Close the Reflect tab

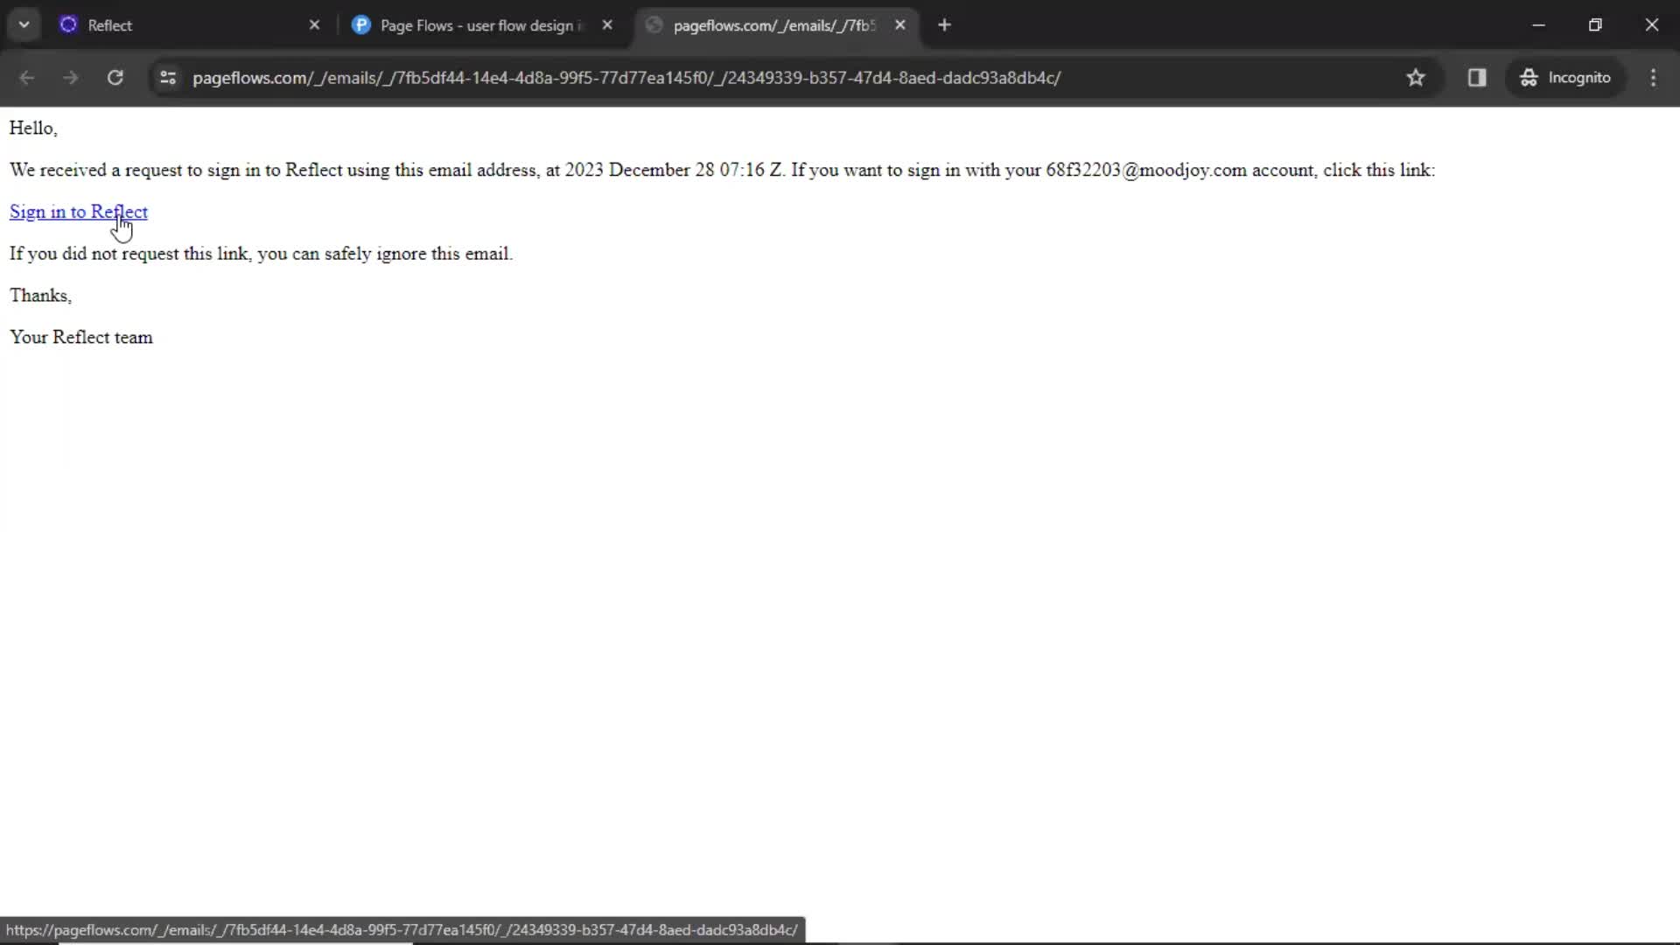coord(315,25)
